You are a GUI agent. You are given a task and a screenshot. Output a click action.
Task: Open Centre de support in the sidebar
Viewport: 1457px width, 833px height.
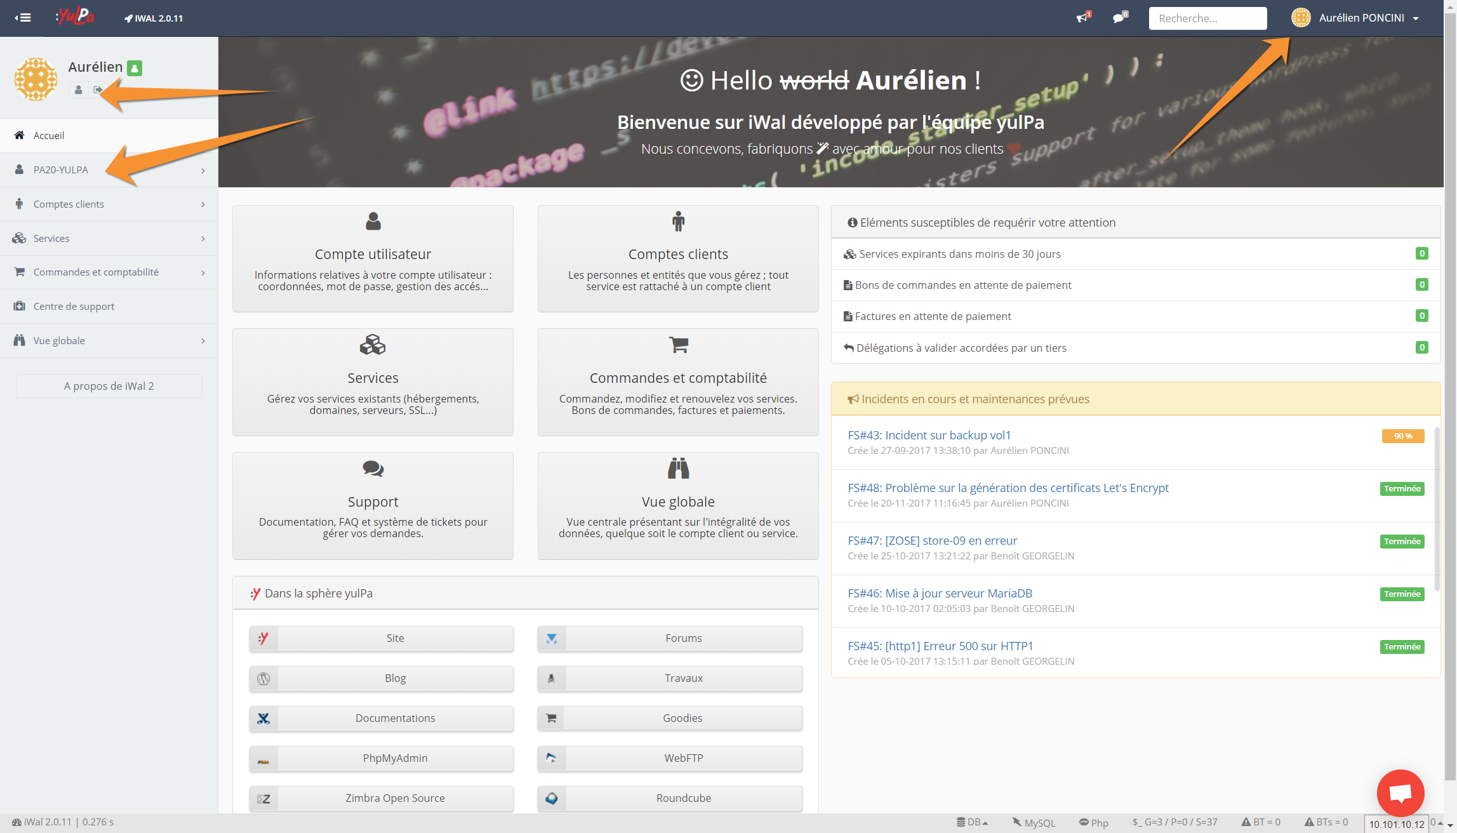[109, 307]
